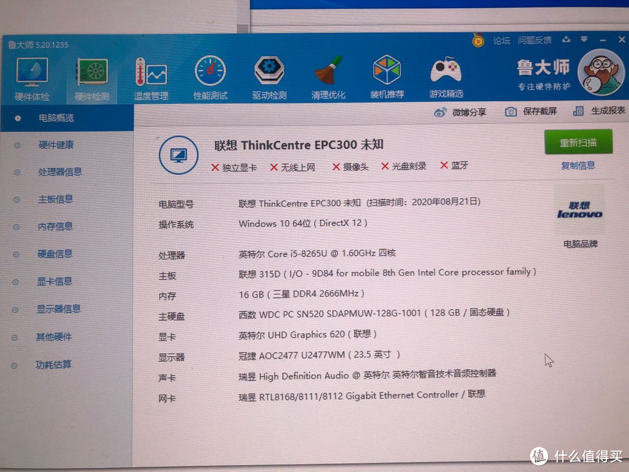The height and width of the screenshot is (472, 629).
Task: Click the 复制信息 copy info link
Action: coord(578,165)
